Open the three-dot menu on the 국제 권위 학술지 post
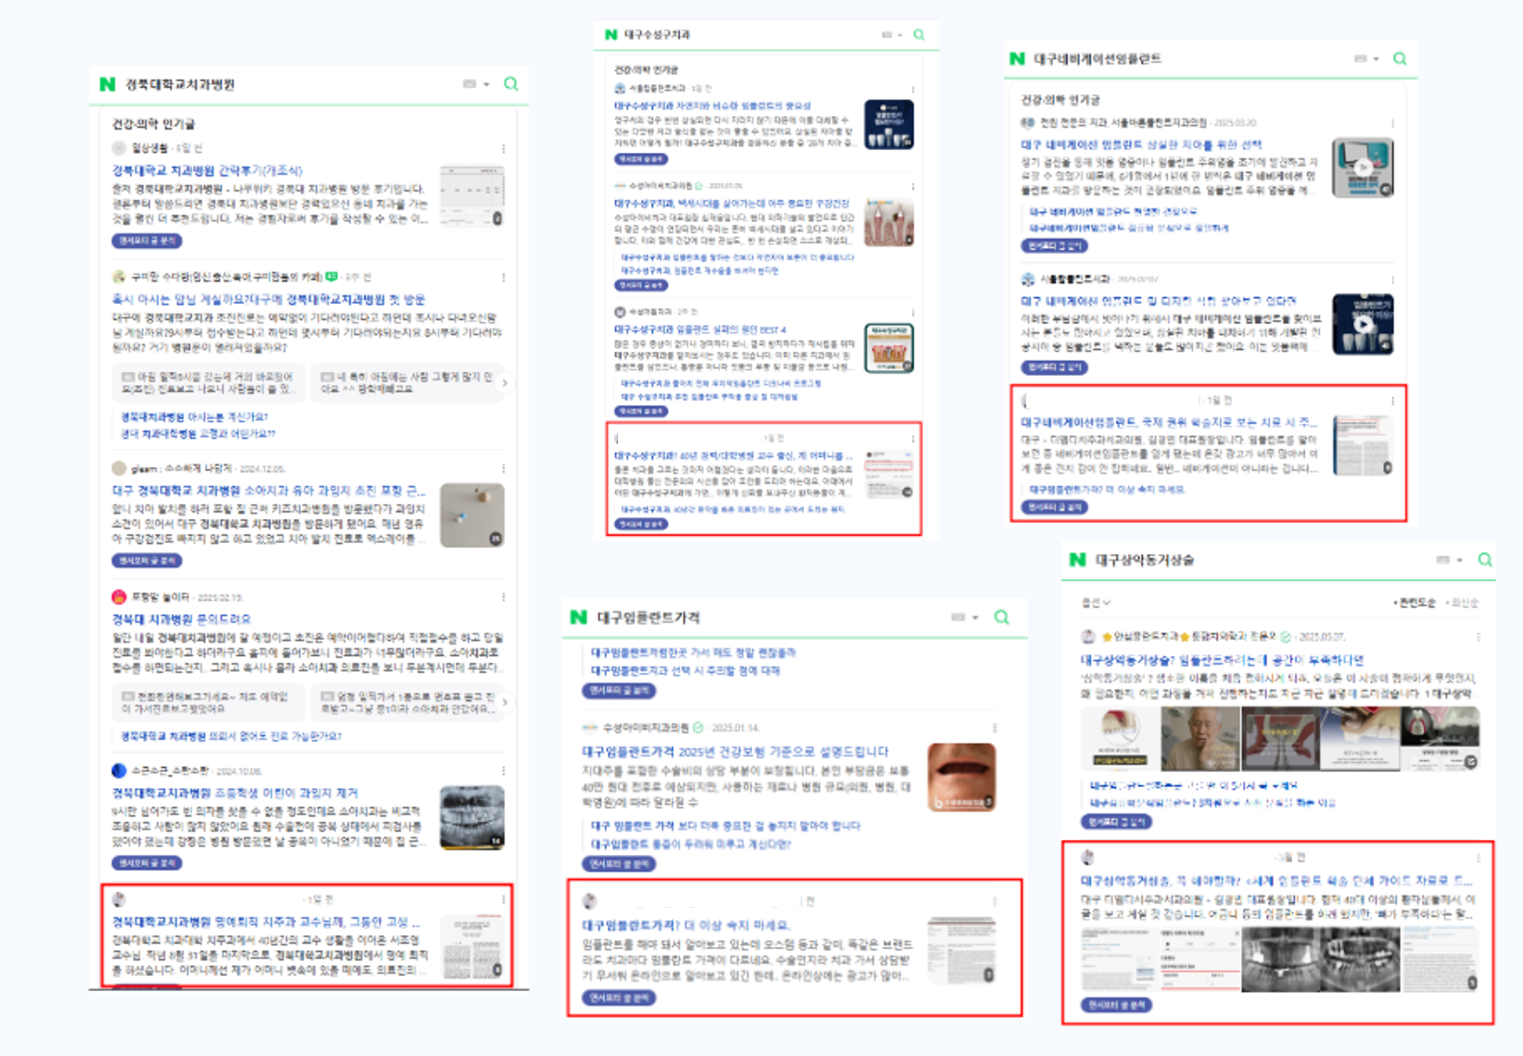 pyautogui.click(x=1392, y=401)
